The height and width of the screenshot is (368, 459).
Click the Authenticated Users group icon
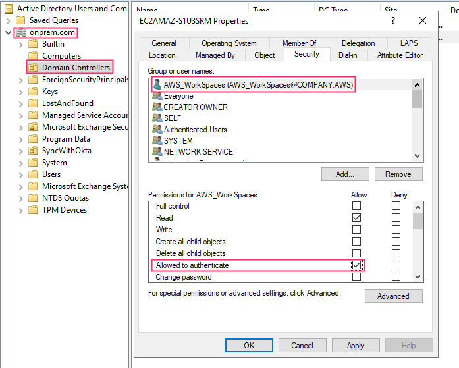tap(157, 129)
